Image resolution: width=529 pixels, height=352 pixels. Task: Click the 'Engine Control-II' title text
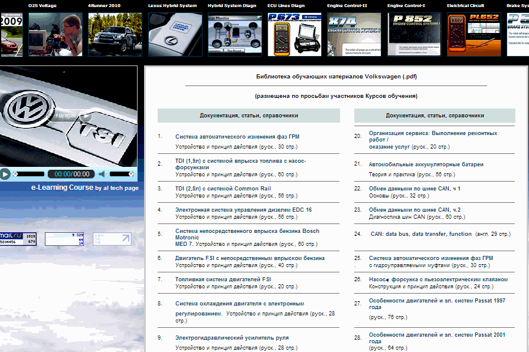tap(347, 5)
